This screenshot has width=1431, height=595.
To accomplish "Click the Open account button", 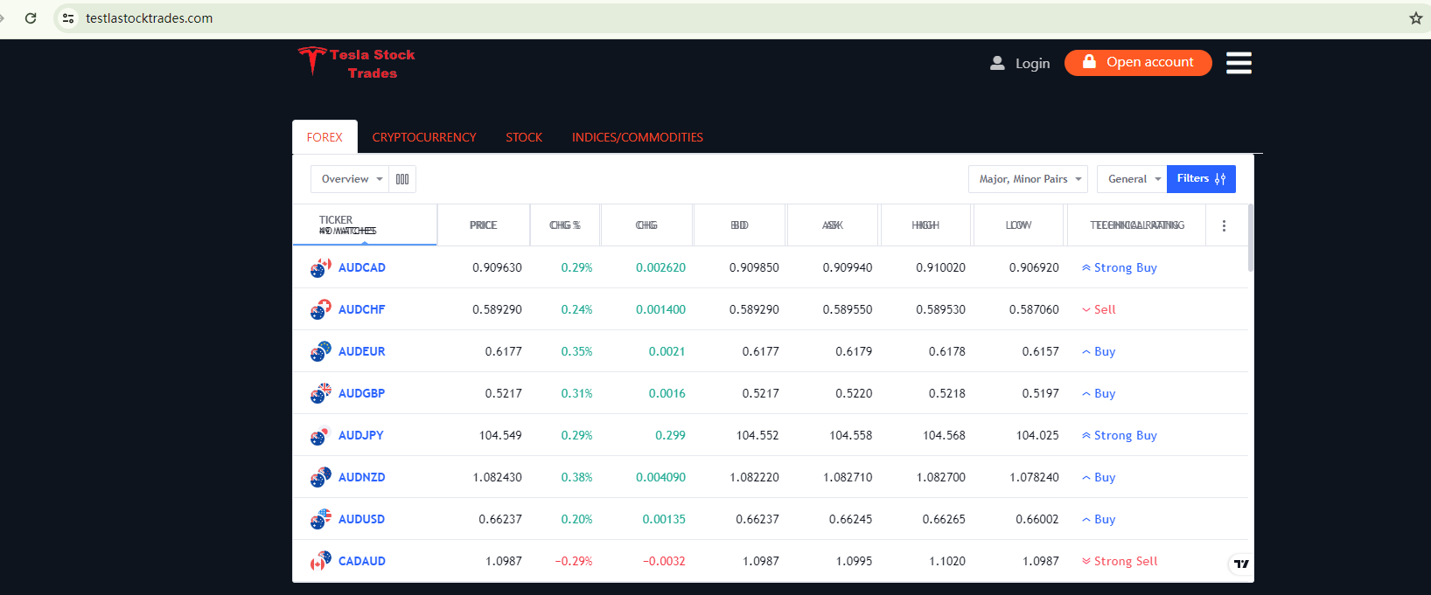I will tap(1137, 63).
